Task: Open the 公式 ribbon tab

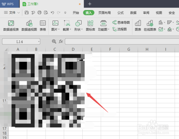Action: pyautogui.click(x=120, y=13)
